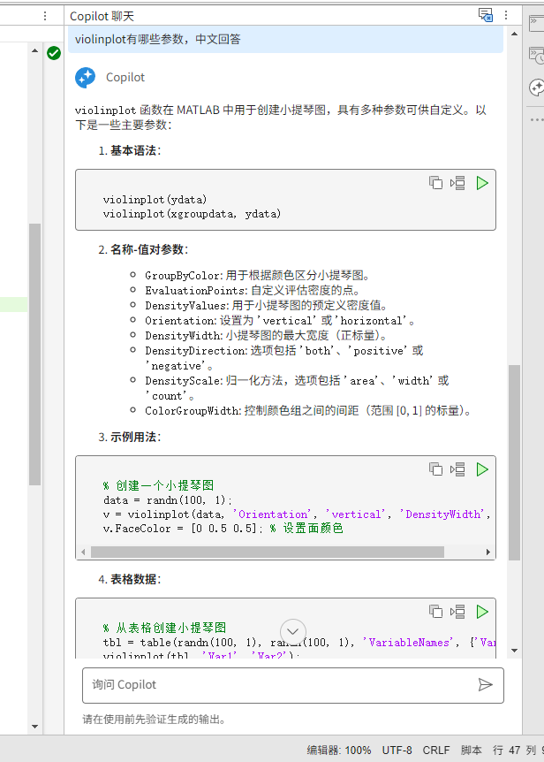Click the 请在使用前先验证生成的输出 disclaimer
544x762 pixels.
[154, 720]
